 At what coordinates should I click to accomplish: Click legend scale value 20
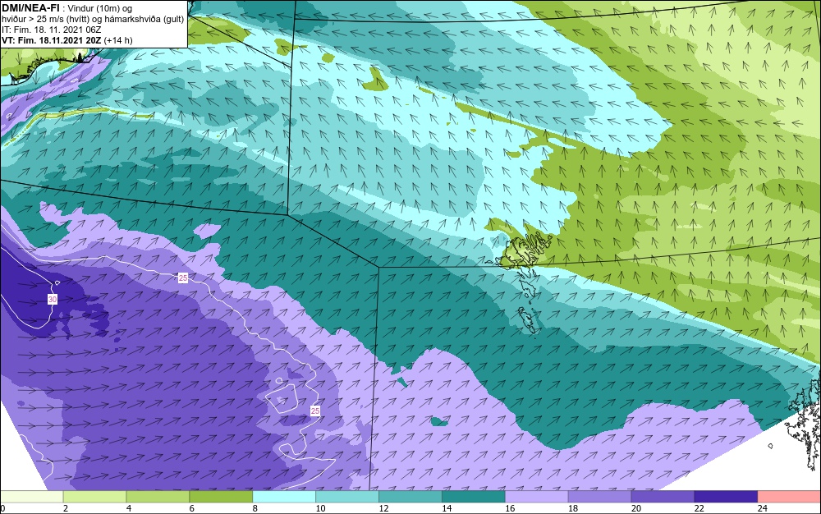[635, 508]
